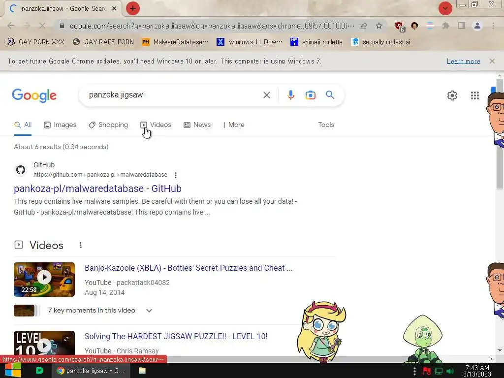The height and width of the screenshot is (378, 504).
Task: Open the tab search dropdown arrow
Action: 445,8
